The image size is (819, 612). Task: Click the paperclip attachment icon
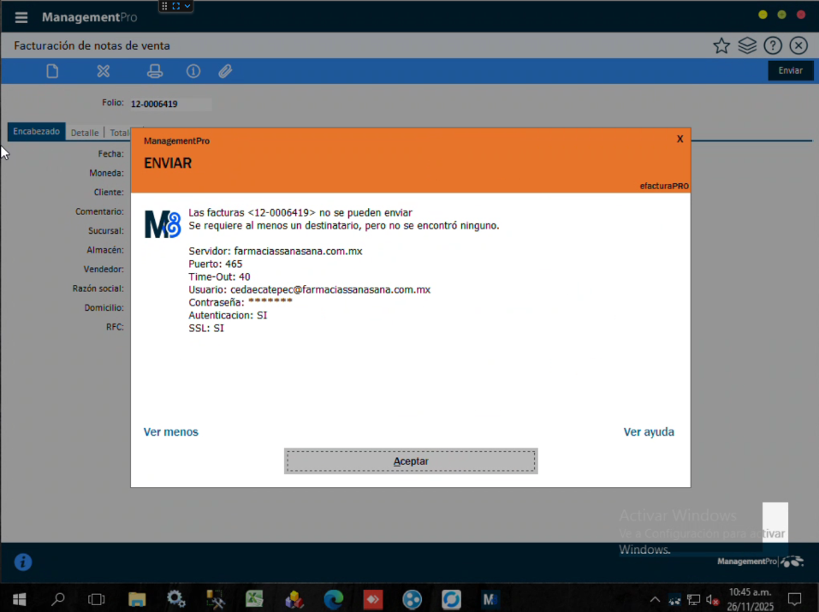tap(225, 71)
